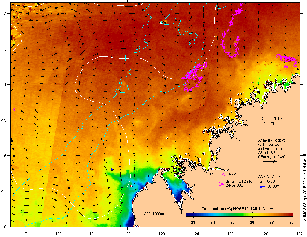Click the longitude axis label 119
The image size is (307, 237).
24,234
